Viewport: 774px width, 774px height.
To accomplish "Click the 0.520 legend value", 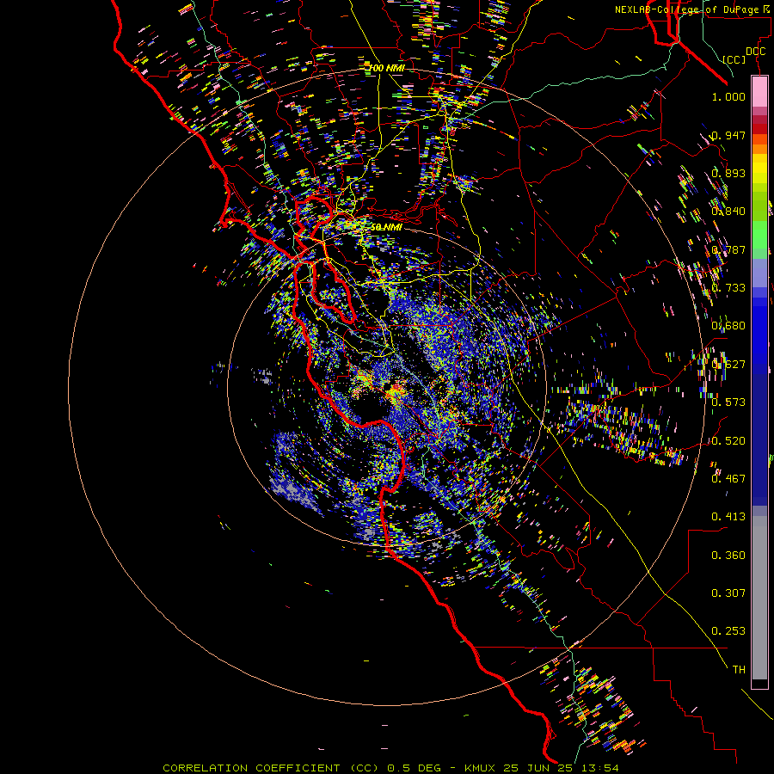I will (728, 440).
